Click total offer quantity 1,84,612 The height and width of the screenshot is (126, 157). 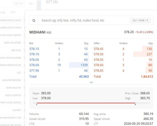[x=147, y=77]
